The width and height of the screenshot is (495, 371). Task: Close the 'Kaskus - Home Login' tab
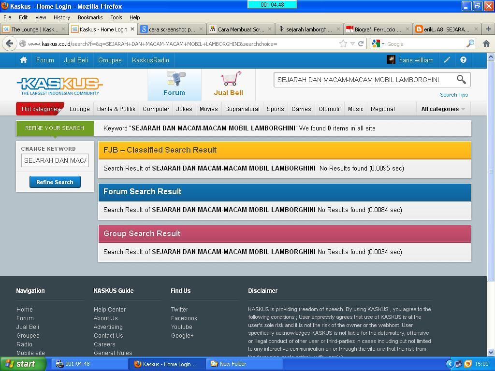click(132, 29)
